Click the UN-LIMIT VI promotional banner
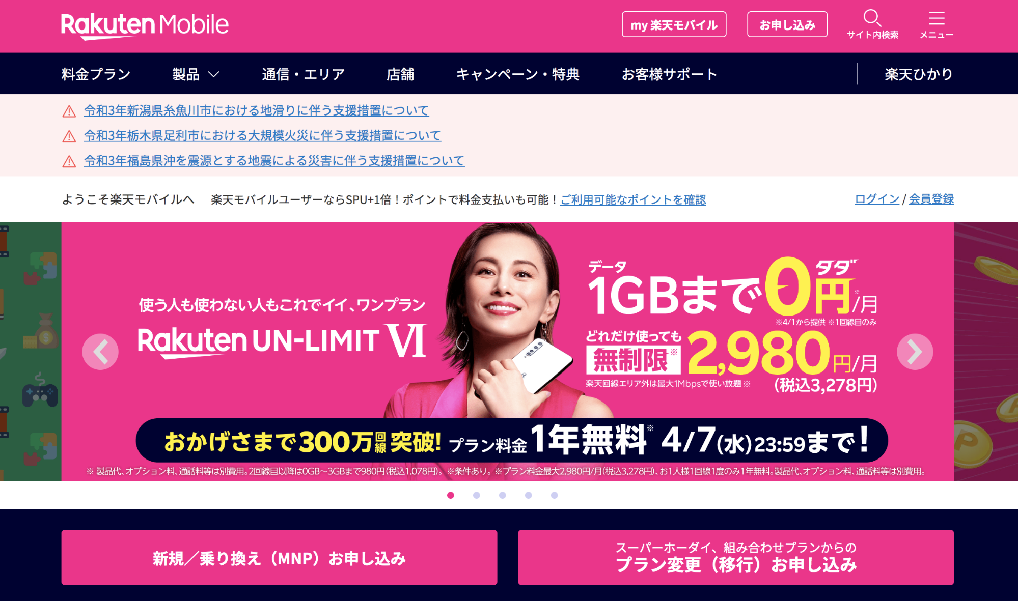The width and height of the screenshot is (1018, 602). 508,352
